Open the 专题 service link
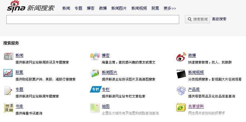 point(20,89)
